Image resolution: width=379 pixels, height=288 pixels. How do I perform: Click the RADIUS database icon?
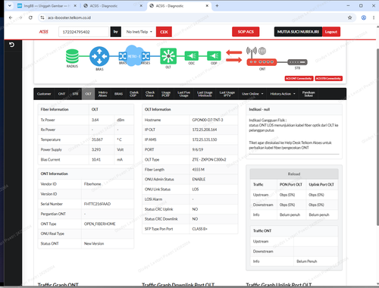coord(72,56)
